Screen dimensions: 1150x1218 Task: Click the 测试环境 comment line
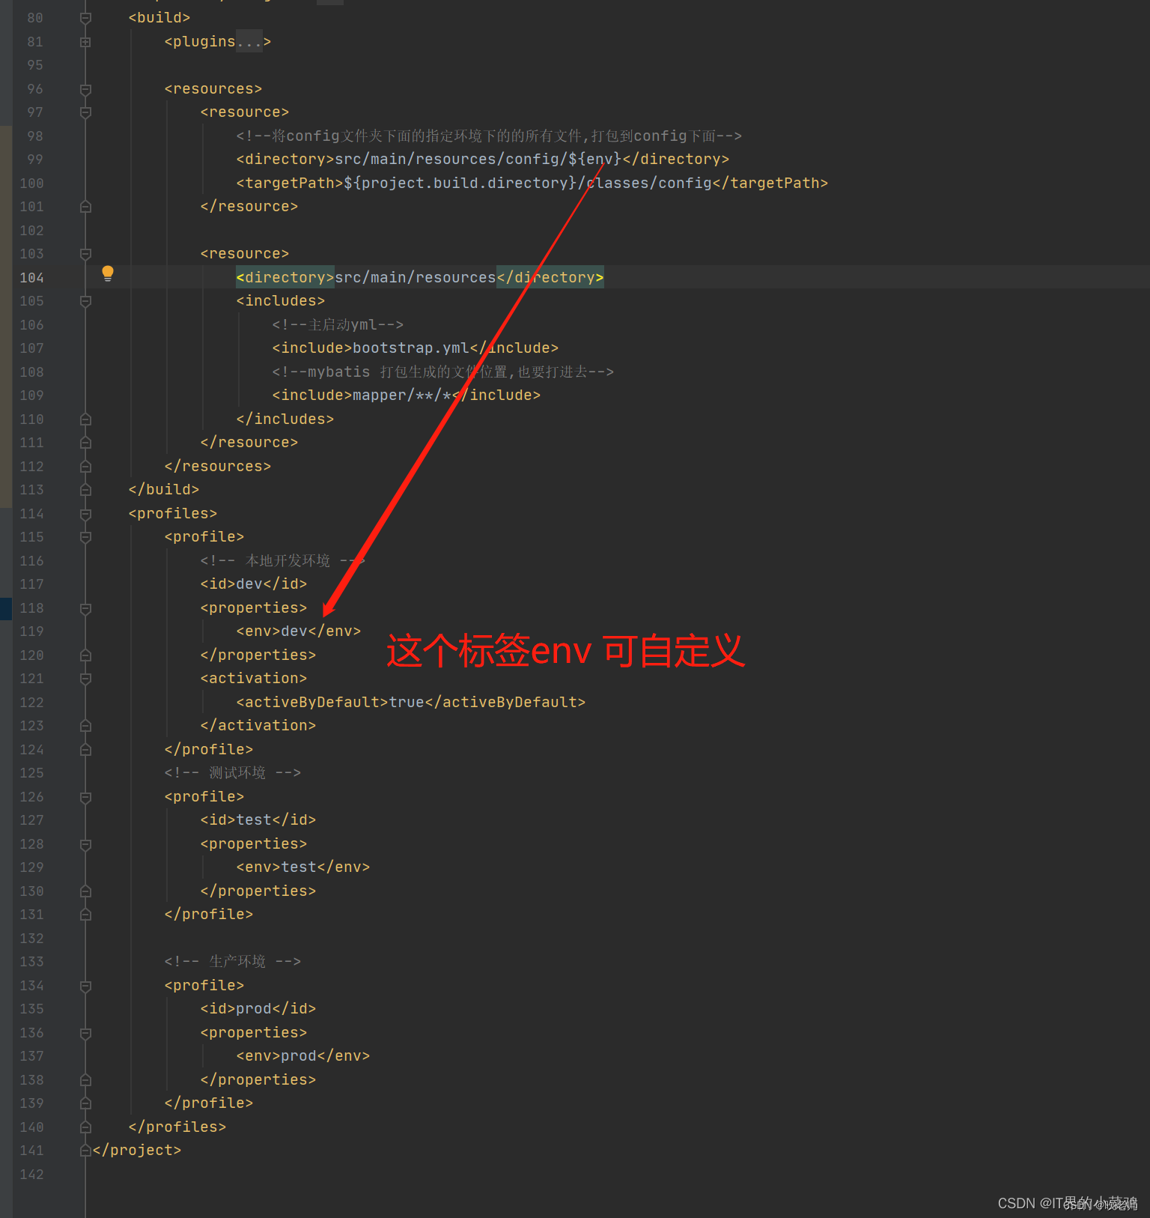[x=233, y=773]
